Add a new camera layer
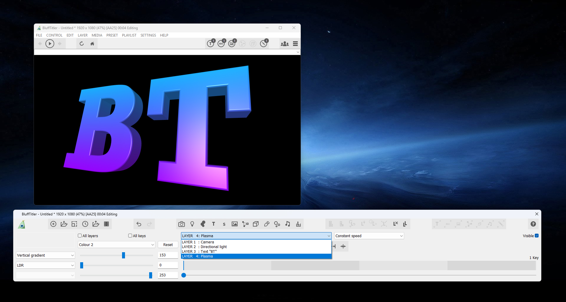The height and width of the screenshot is (302, 566). pos(182,224)
